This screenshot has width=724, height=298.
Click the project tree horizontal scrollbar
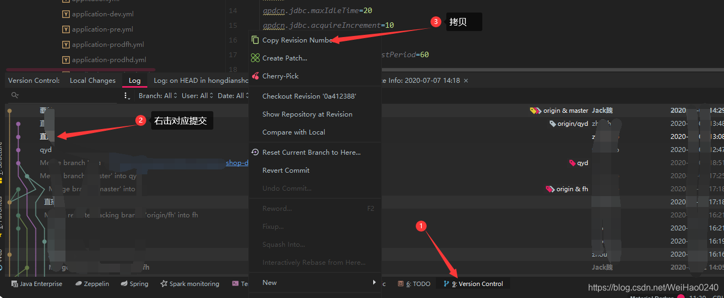[80, 70]
